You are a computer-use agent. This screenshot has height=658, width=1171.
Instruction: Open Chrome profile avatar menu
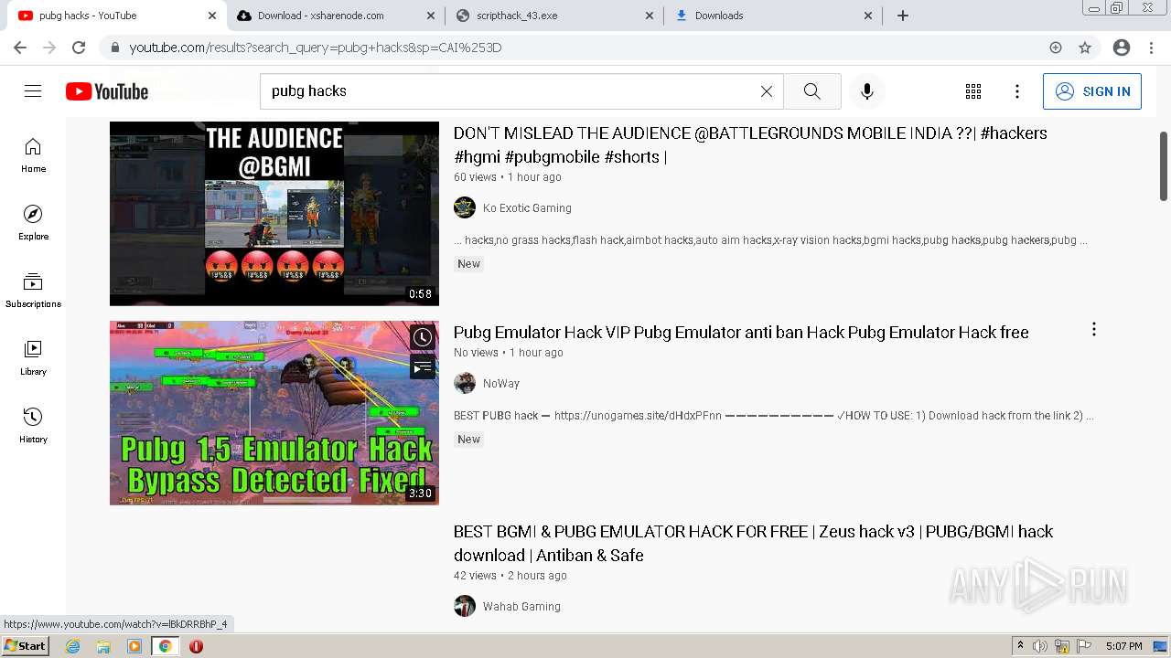[x=1122, y=48]
